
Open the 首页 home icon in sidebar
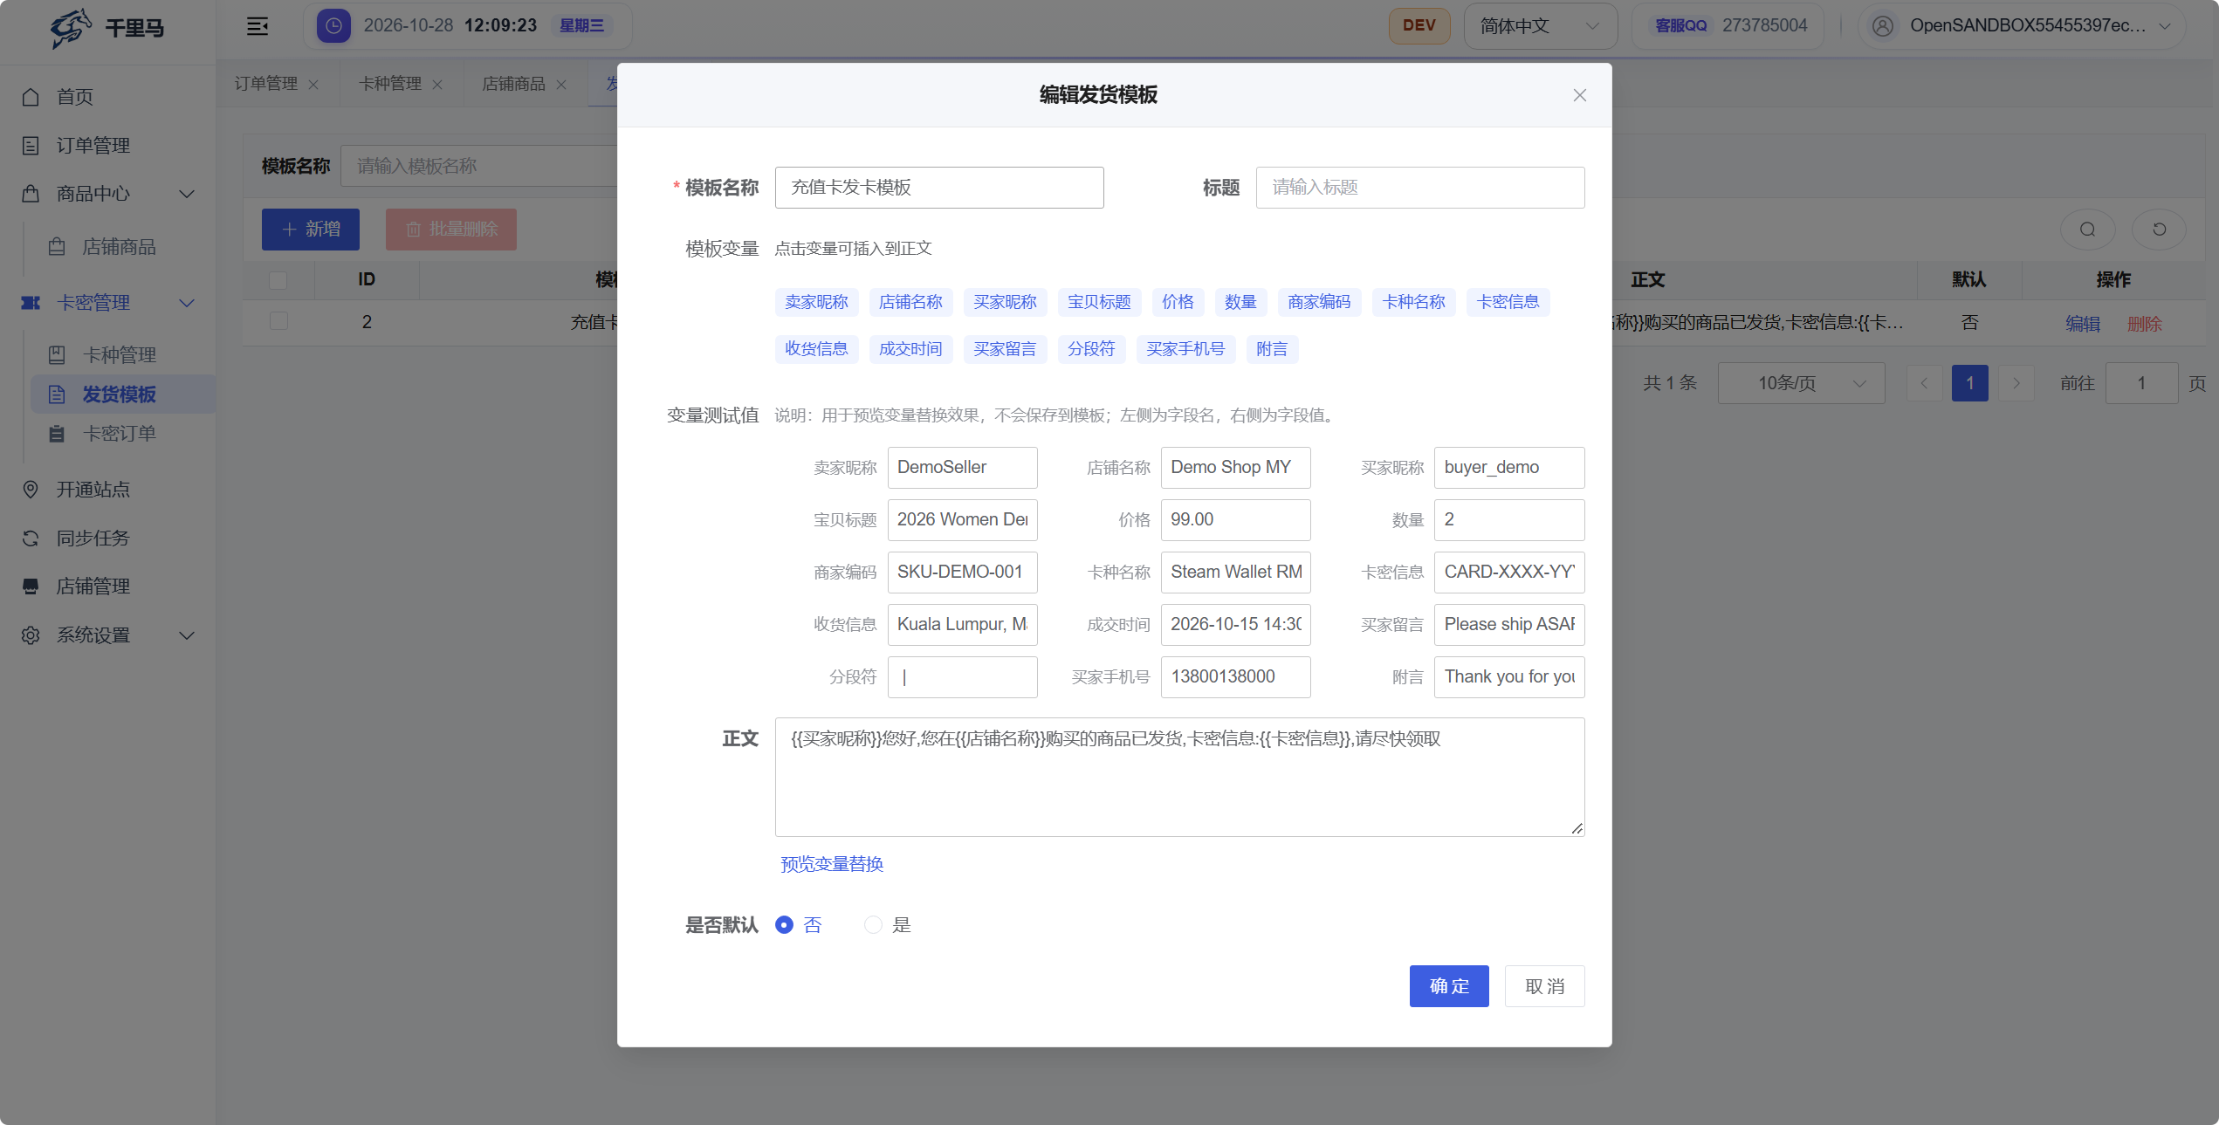coord(31,97)
